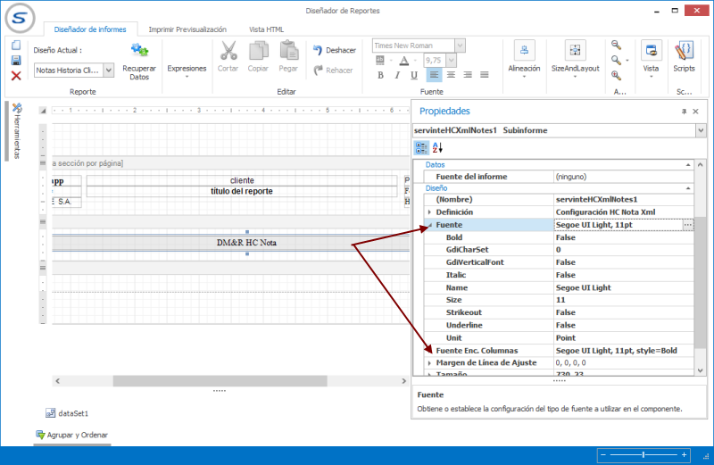
Task: Open the component selector dropdown in Propiedades
Action: pos(700,130)
